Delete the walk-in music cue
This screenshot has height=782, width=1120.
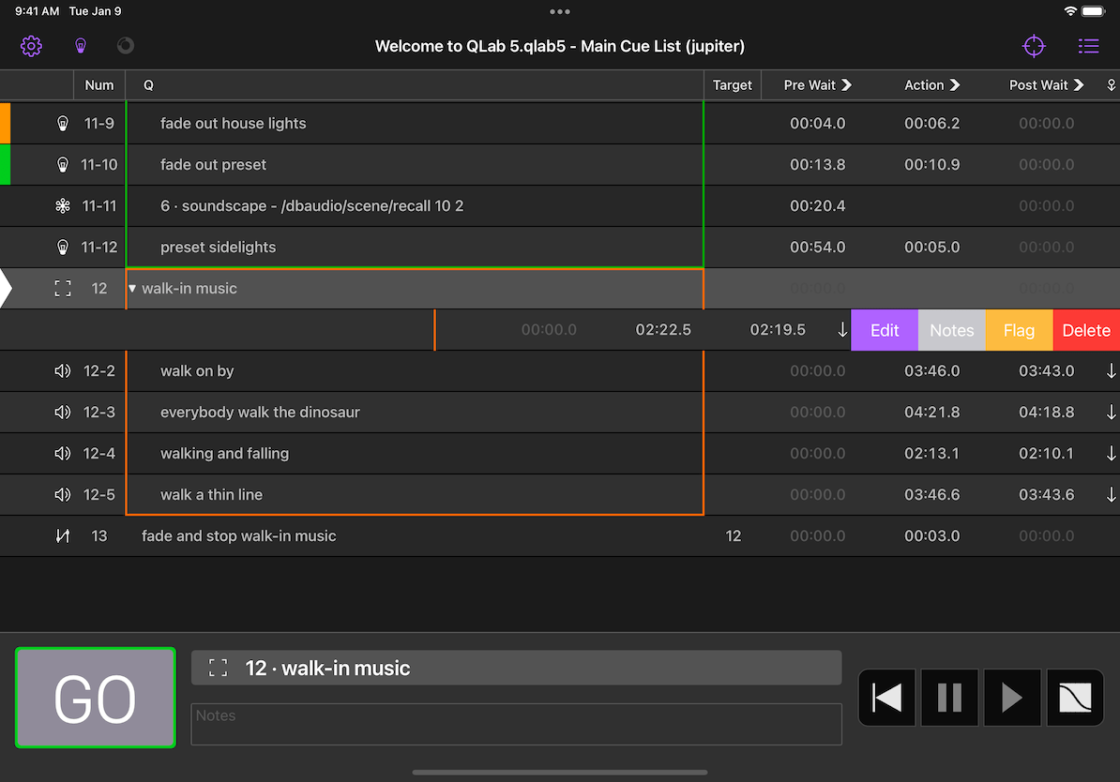(x=1086, y=330)
